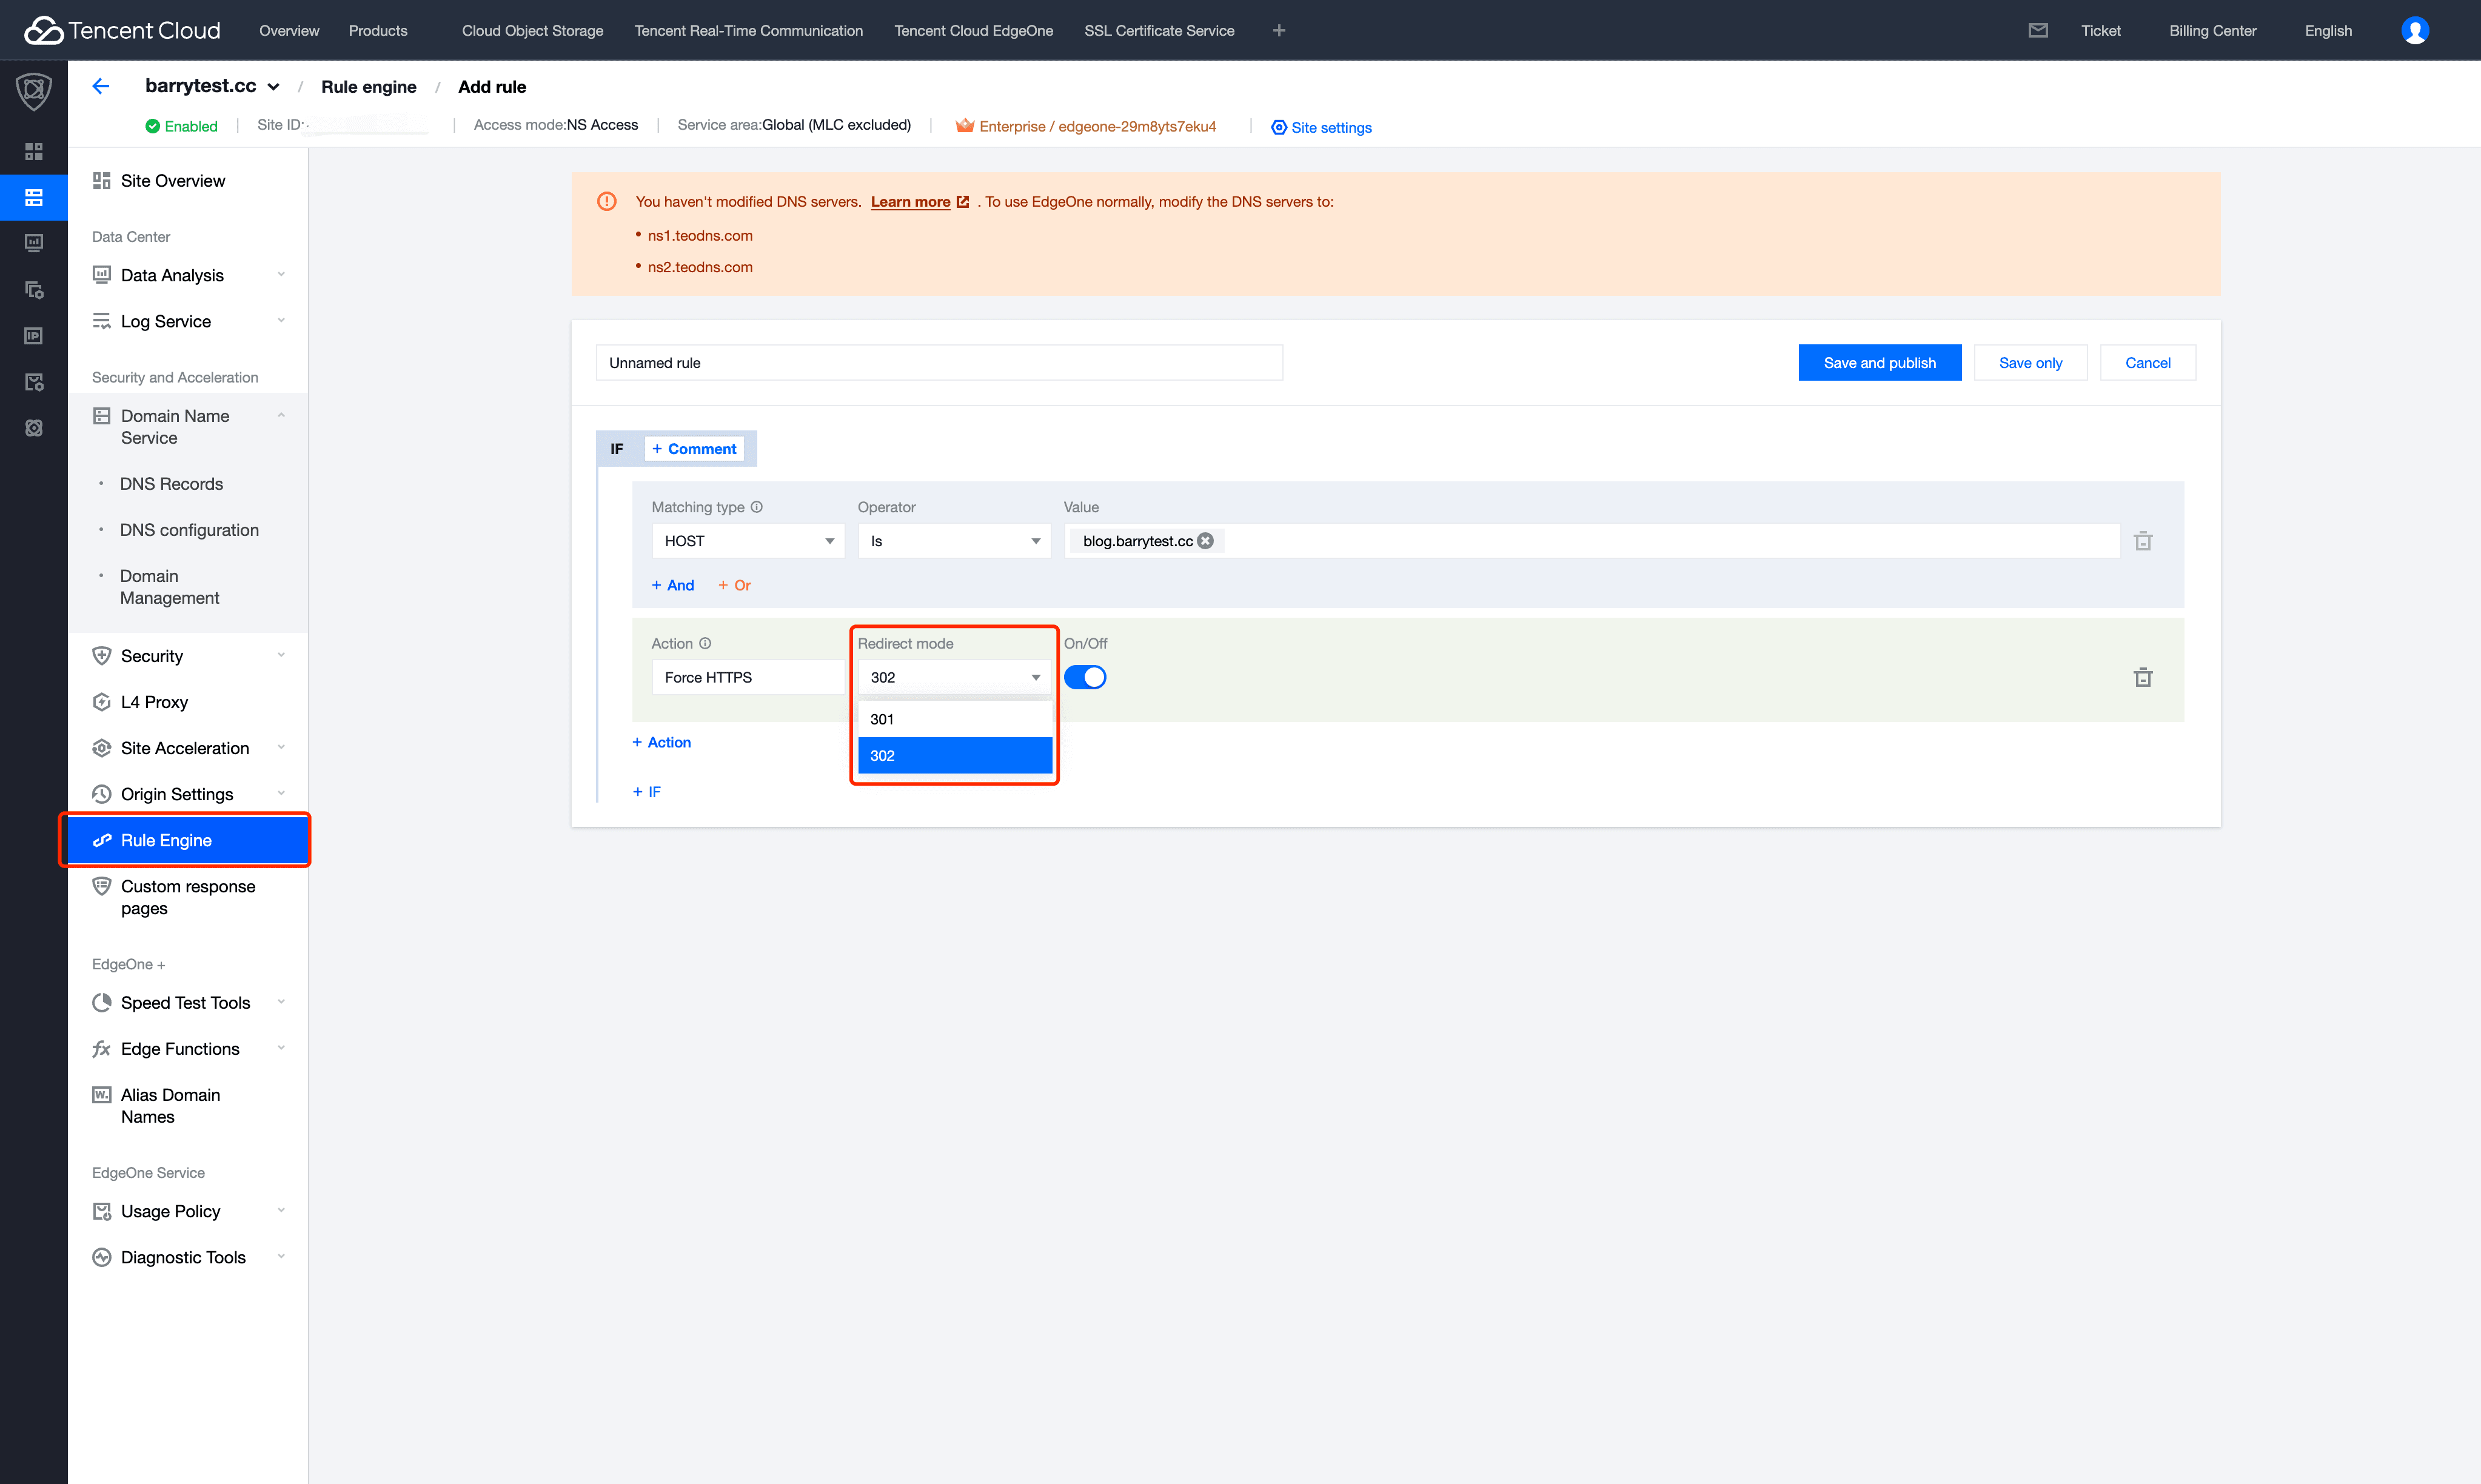Viewport: 2481px width, 1484px height.
Task: Open the Products menu item
Action: pyautogui.click(x=377, y=30)
